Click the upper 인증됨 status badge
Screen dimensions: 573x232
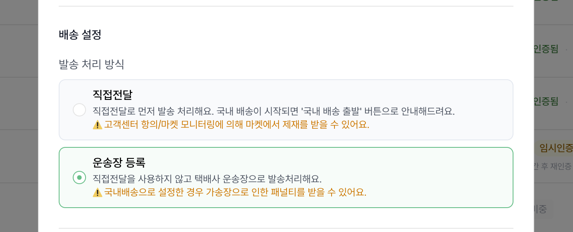coord(546,50)
